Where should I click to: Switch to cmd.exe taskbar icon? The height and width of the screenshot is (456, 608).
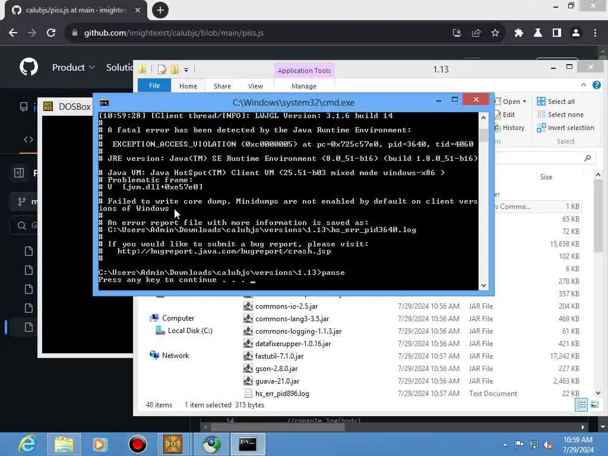pos(248,444)
